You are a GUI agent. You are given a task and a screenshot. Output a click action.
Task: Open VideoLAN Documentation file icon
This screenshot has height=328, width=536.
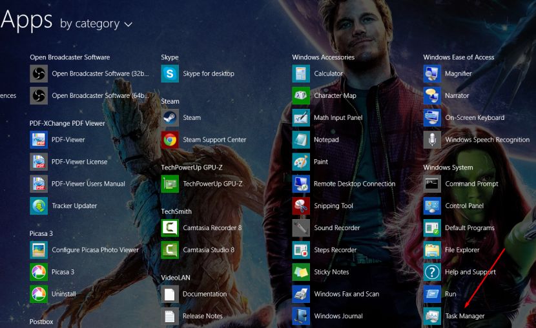pyautogui.click(x=170, y=294)
